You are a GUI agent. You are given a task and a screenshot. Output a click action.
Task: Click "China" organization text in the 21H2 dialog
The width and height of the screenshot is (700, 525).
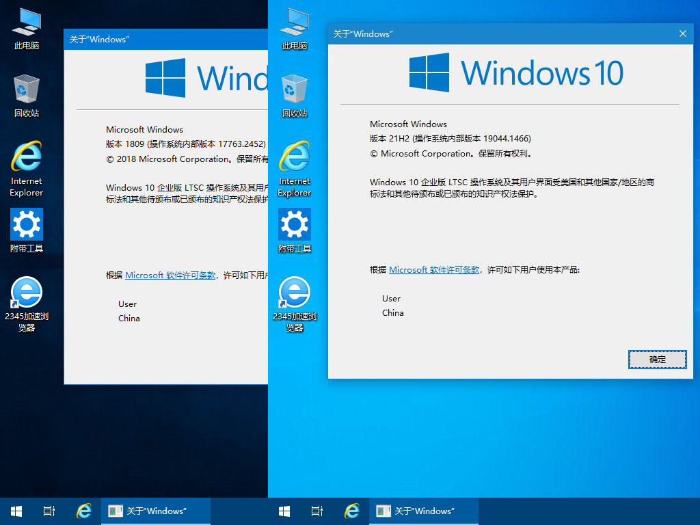click(x=393, y=313)
